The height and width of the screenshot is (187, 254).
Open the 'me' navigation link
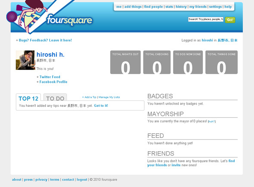click(119, 6)
